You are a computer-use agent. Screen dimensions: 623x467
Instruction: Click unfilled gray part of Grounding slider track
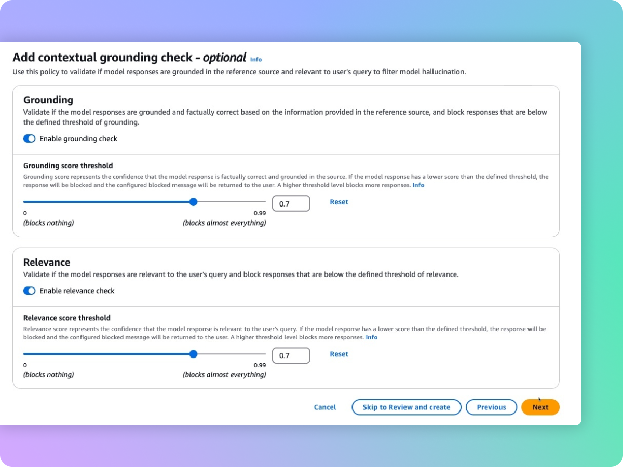pyautogui.click(x=231, y=202)
